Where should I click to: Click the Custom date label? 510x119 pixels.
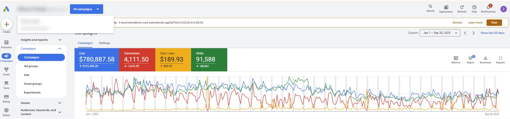[413, 33]
